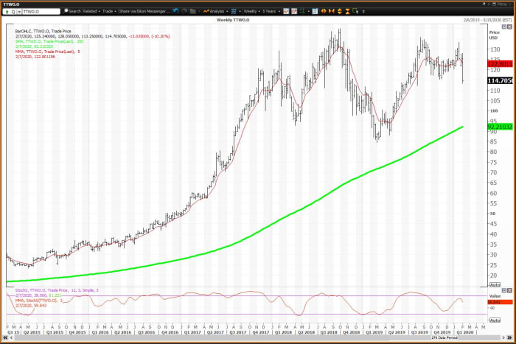Open the Analysis chart tools
The width and height of the screenshot is (516, 344).
[x=216, y=11]
